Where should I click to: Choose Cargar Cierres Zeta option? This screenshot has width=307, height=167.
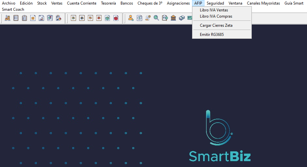coord(216,25)
